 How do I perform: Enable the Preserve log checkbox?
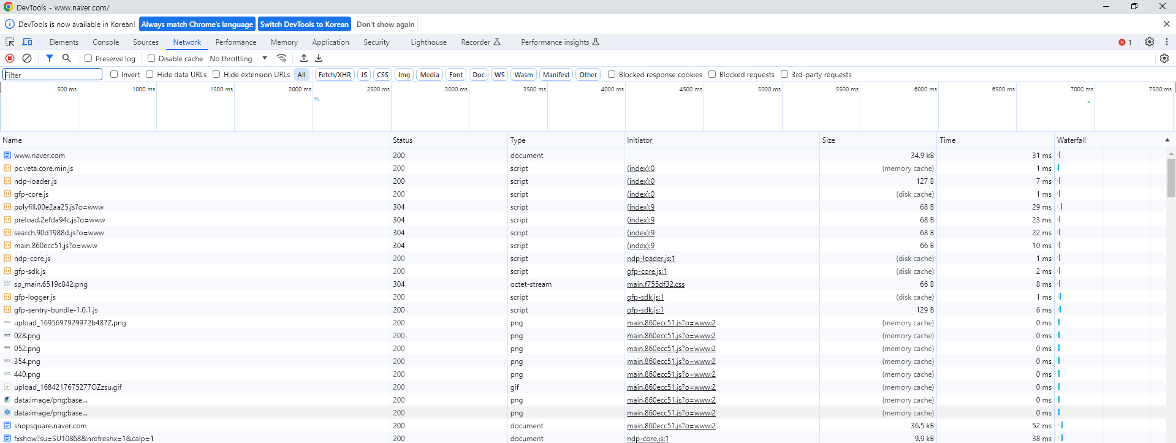coord(88,59)
